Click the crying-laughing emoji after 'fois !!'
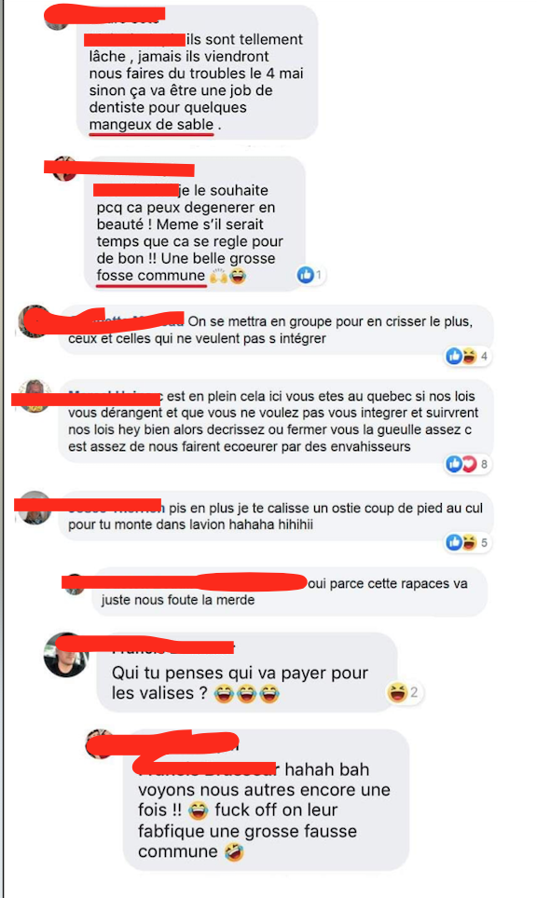Image resolution: width=537 pixels, height=898 pixels. [x=199, y=810]
